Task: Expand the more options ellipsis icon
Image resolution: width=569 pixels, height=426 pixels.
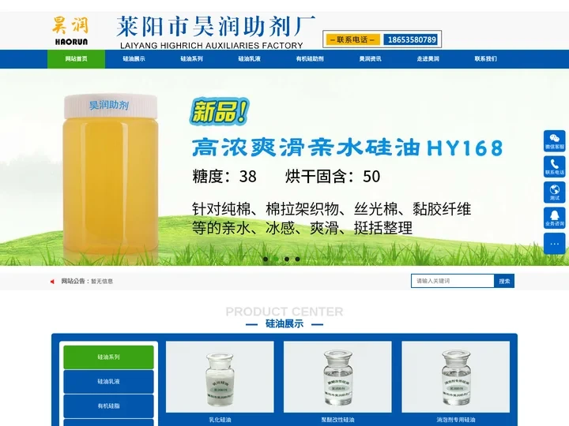Action: 554,244
